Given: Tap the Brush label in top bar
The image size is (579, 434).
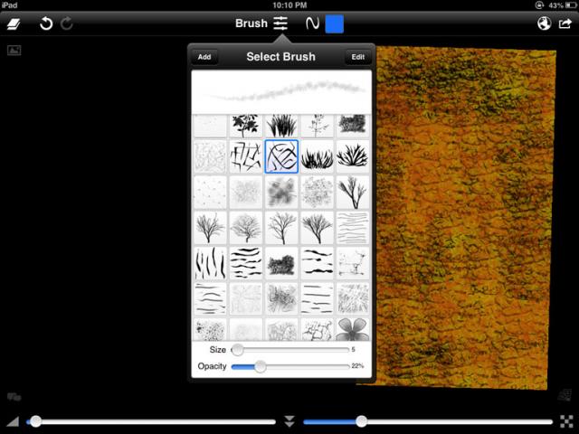Looking at the screenshot, I should (x=251, y=24).
